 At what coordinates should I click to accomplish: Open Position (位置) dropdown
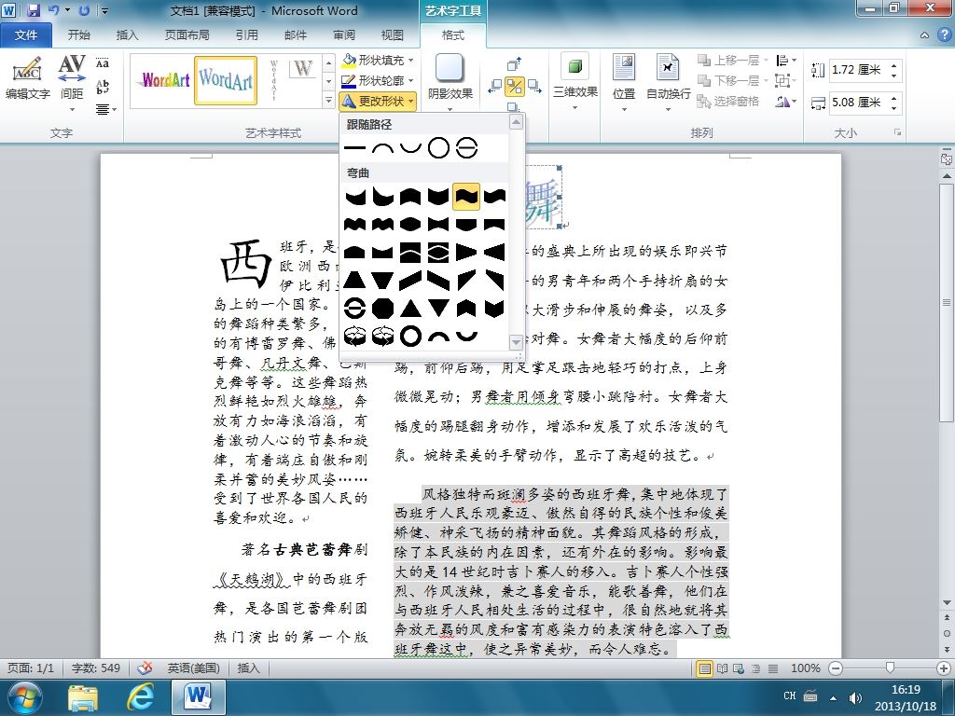(x=624, y=82)
